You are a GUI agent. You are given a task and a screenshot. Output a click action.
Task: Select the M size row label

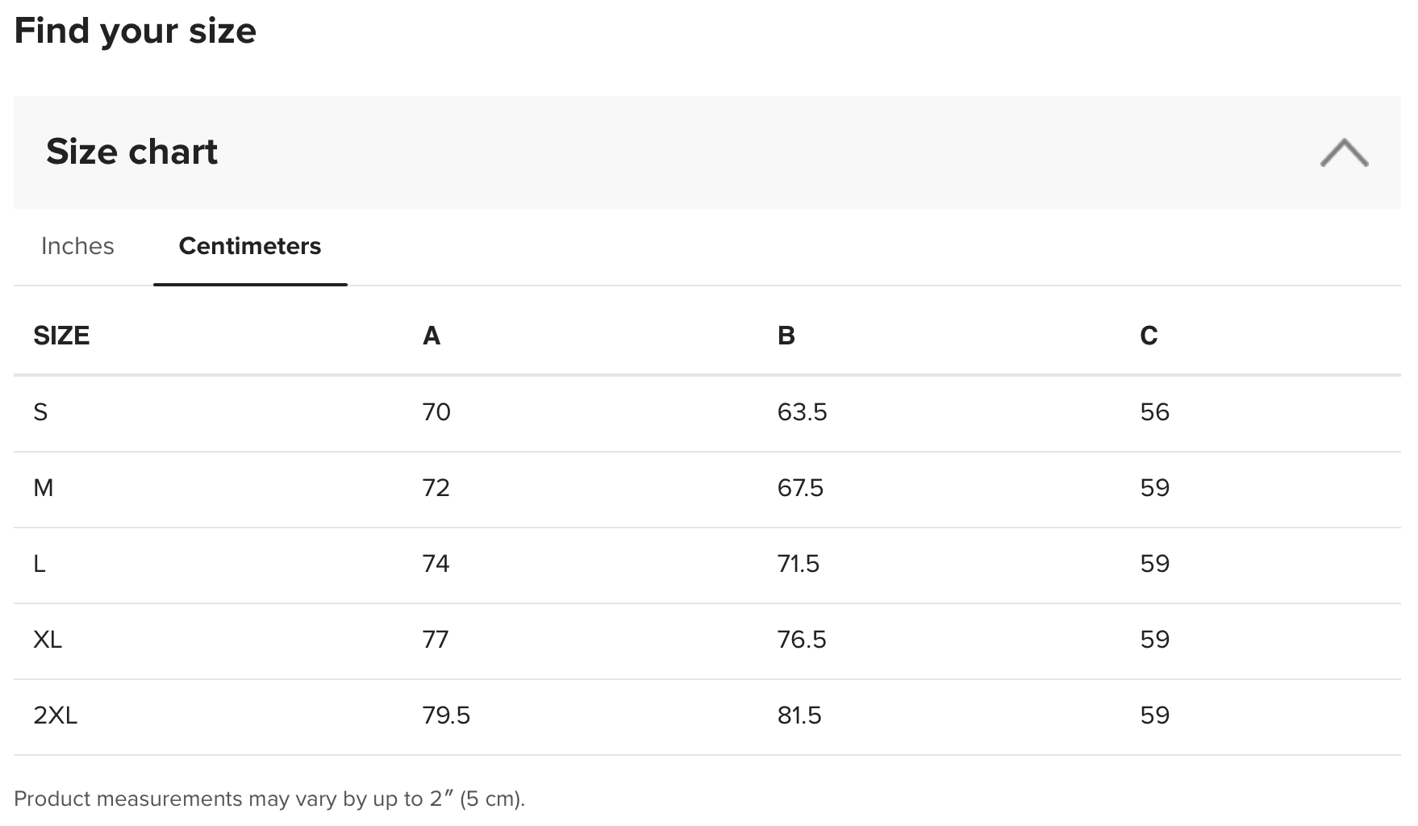pos(44,488)
